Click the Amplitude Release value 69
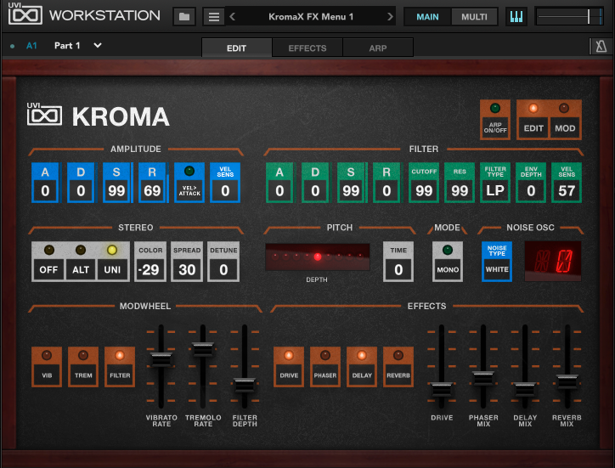Image resolution: width=615 pixels, height=468 pixels. coord(152,190)
